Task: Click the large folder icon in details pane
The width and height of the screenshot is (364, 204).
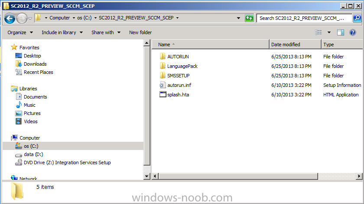Action: [x=17, y=191]
